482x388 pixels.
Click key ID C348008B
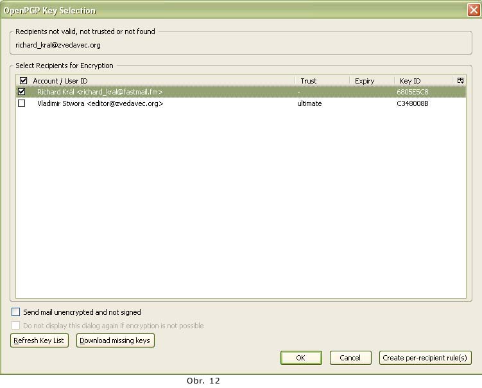point(412,103)
